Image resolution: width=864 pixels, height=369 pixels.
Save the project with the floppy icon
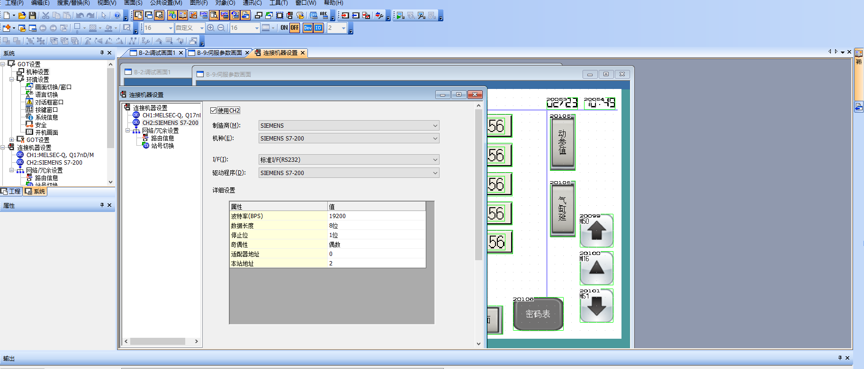tap(32, 15)
